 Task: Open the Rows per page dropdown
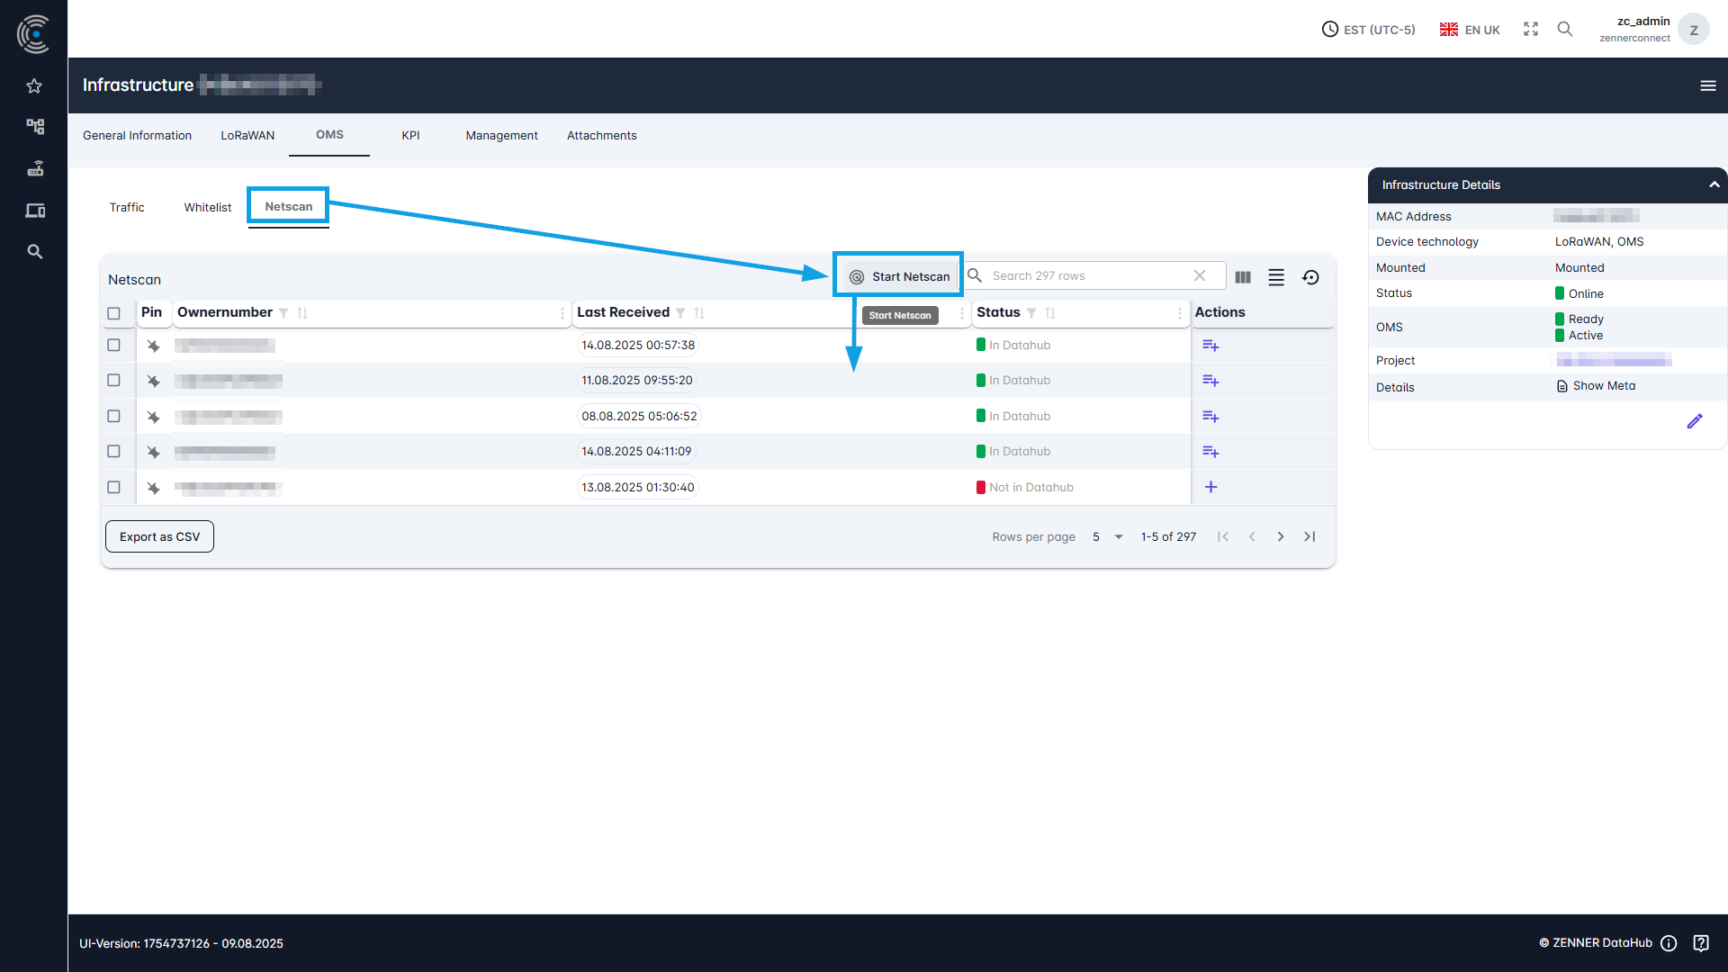pyautogui.click(x=1107, y=536)
